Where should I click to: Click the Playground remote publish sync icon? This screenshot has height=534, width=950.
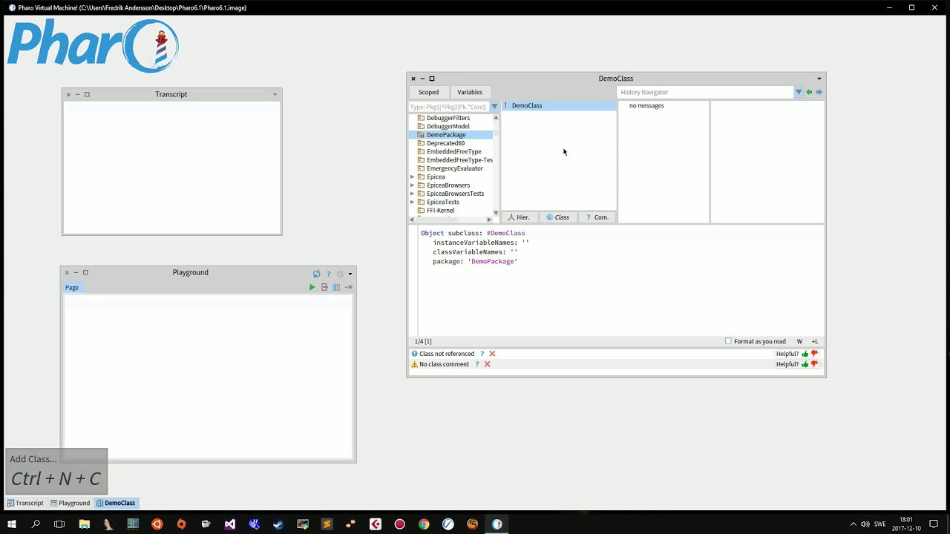pyautogui.click(x=317, y=274)
